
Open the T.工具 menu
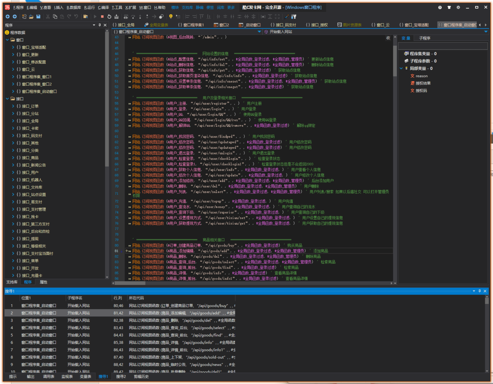pyautogui.click(x=117, y=7)
